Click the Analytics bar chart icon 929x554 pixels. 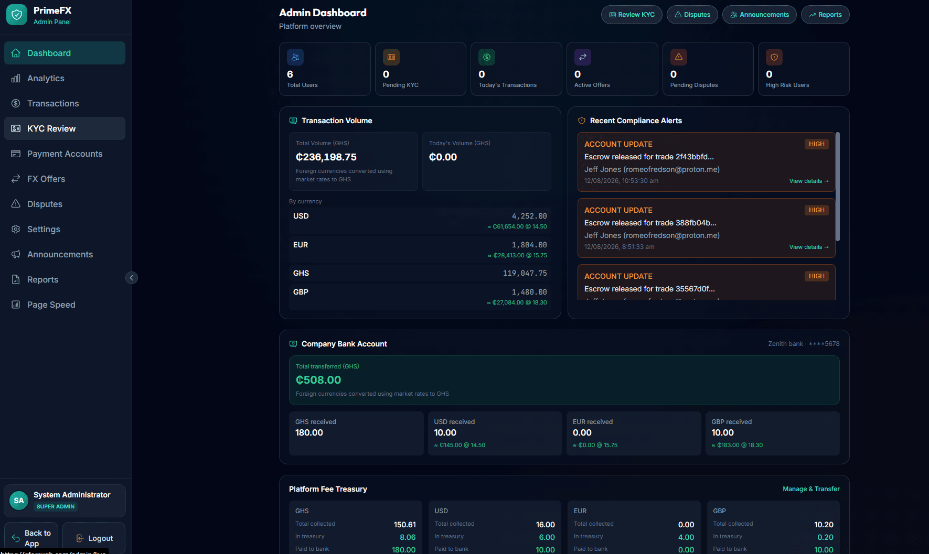point(16,78)
